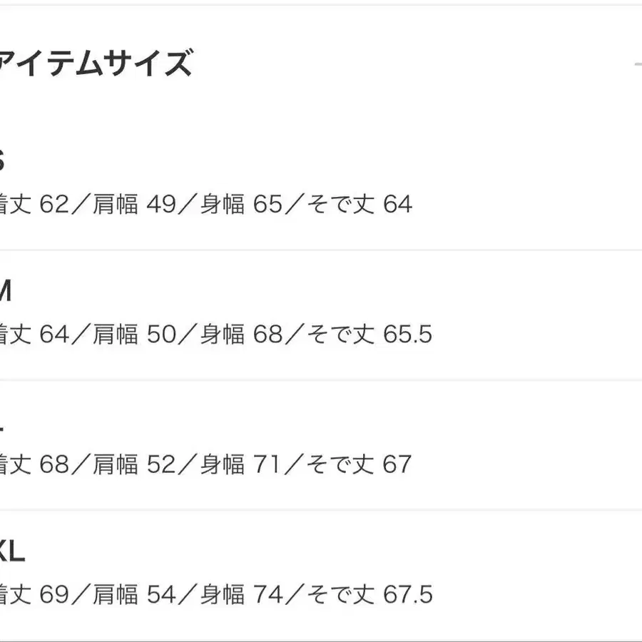
Task: Select the L size label
Action: point(2,422)
